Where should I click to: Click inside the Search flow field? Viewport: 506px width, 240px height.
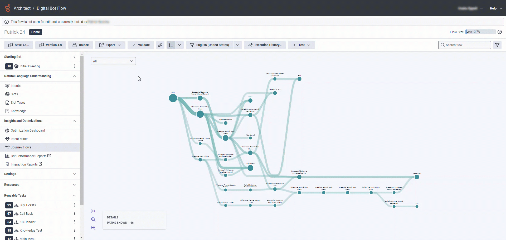[464, 45]
